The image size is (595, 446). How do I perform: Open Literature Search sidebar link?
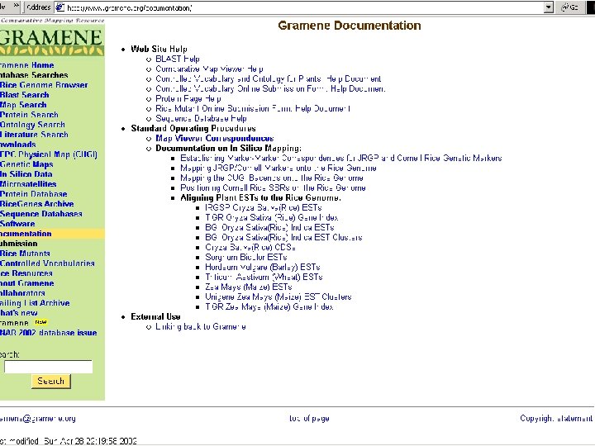pyautogui.click(x=34, y=135)
